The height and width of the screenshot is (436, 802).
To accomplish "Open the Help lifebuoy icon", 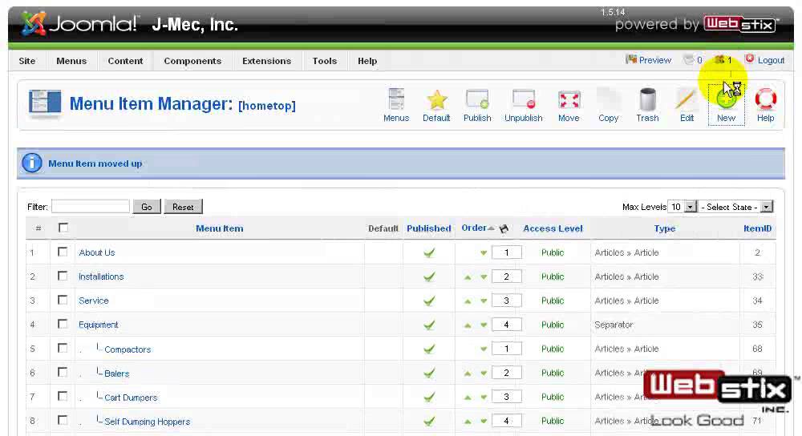I will coord(765,105).
